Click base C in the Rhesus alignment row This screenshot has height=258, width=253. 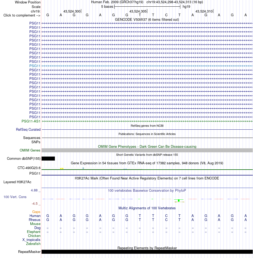point(166,220)
